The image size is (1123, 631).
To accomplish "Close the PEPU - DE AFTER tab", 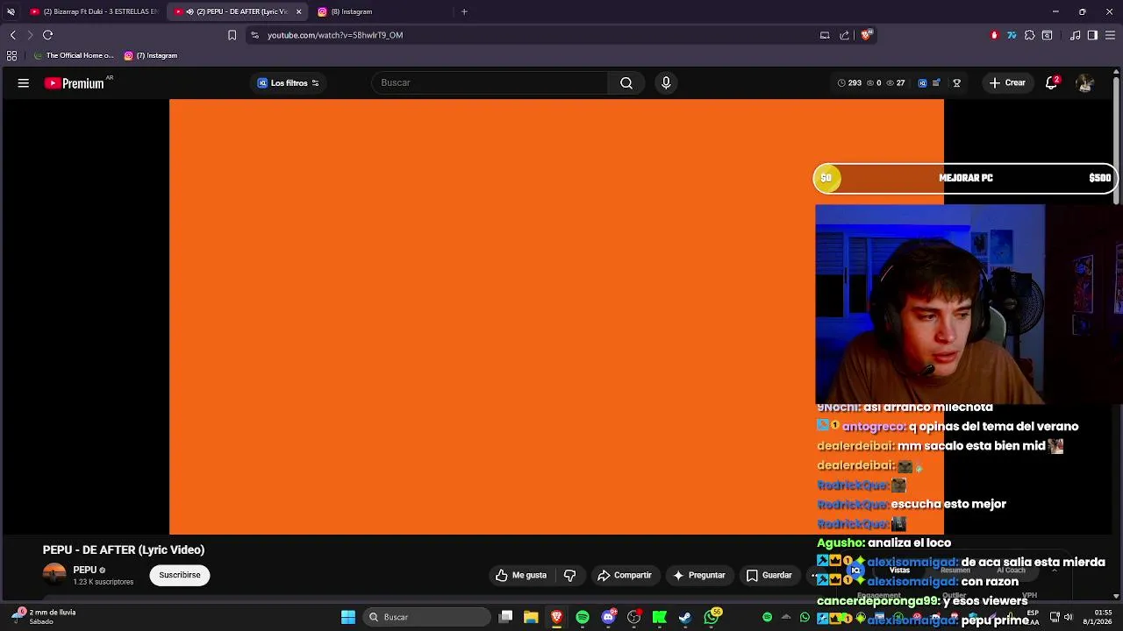I will pyautogui.click(x=298, y=11).
